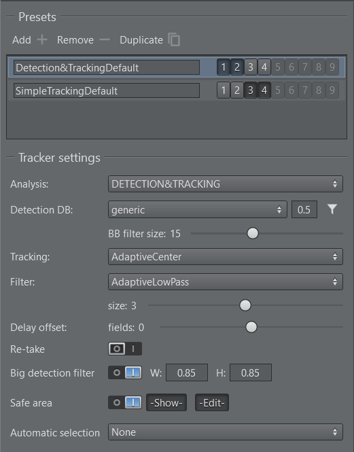The height and width of the screenshot is (452, 354).
Task: Click the Add preset plus icon
Action: (42, 40)
